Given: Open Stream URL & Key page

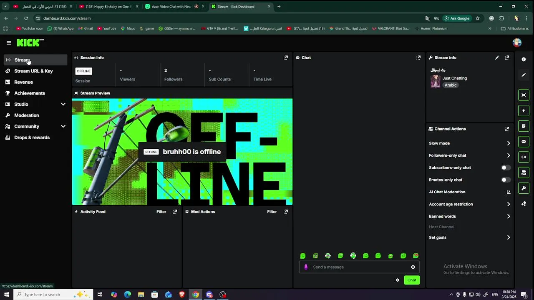Looking at the screenshot, I should tap(35, 71).
